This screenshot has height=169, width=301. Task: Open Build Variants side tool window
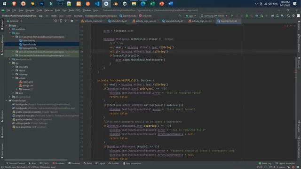pos(2,150)
